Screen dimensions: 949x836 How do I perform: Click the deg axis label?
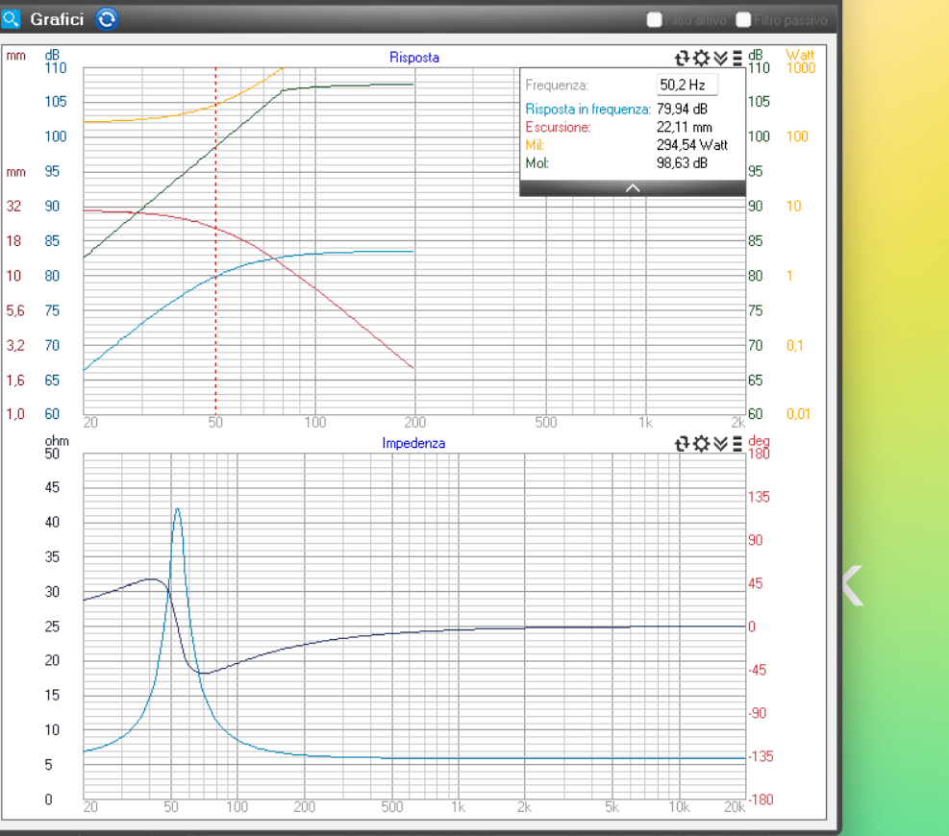pyautogui.click(x=759, y=441)
